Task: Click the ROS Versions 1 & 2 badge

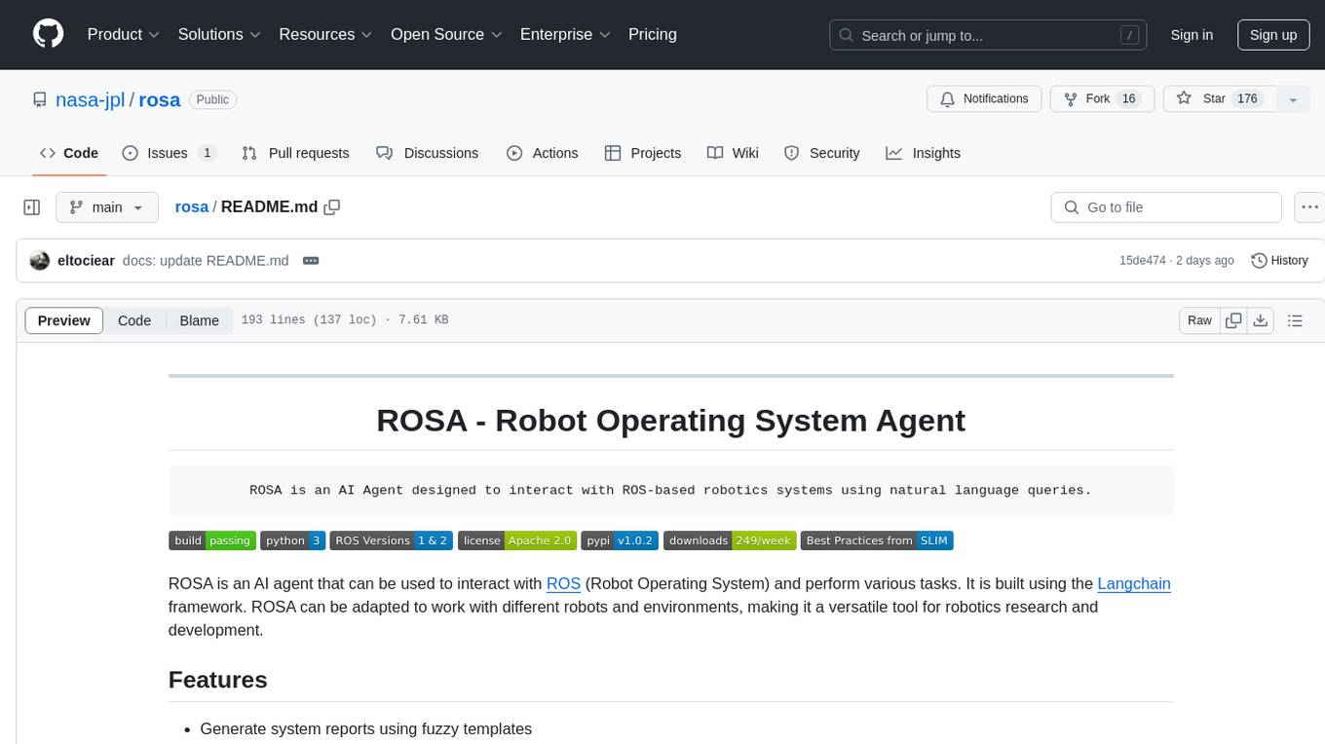Action: (x=391, y=540)
